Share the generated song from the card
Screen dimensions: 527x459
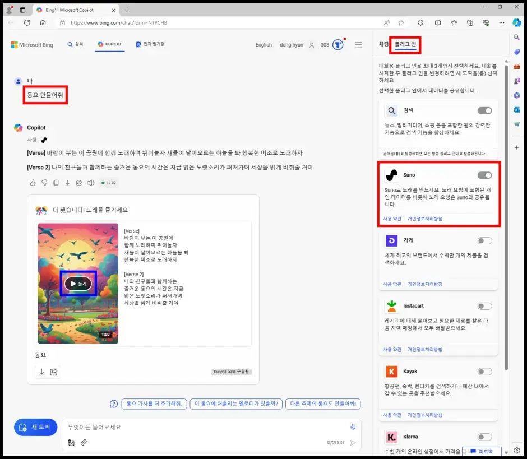click(54, 372)
